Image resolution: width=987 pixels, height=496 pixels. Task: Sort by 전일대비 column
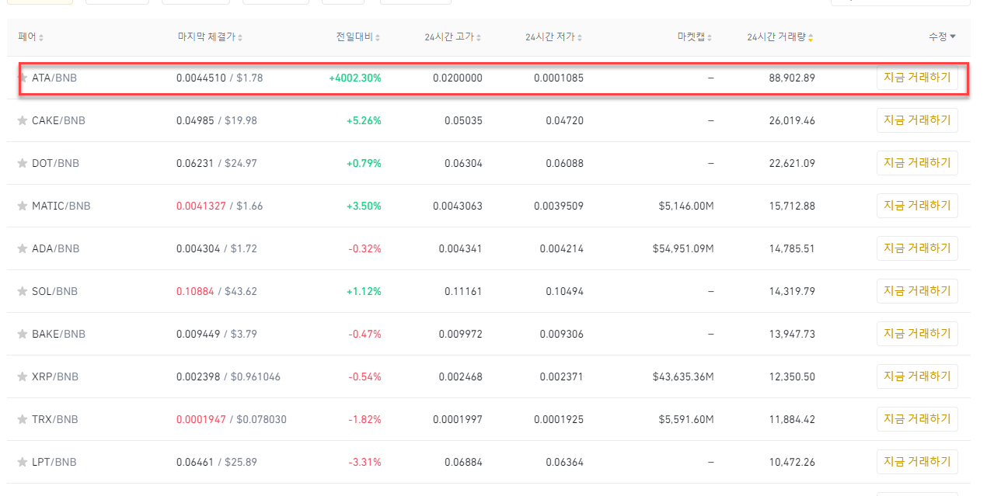(358, 36)
